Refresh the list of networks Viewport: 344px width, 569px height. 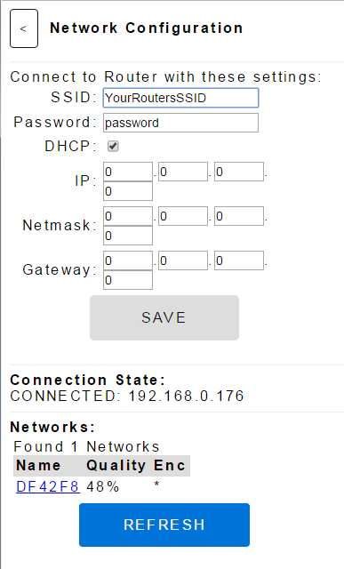(x=164, y=525)
